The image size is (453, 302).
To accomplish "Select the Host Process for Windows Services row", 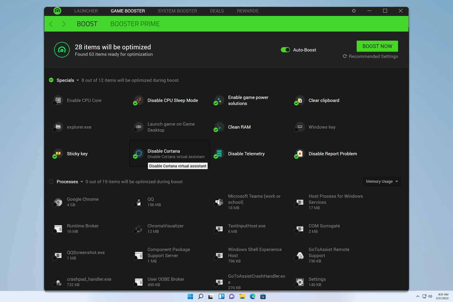I will 331,202.
